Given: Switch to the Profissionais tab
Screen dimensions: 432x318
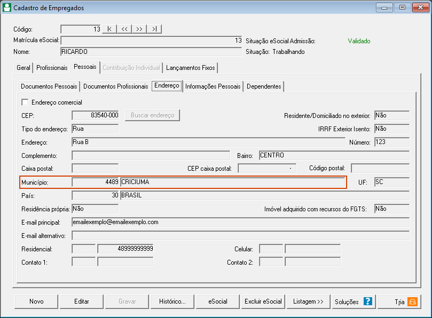Looking at the screenshot, I should [x=52, y=68].
